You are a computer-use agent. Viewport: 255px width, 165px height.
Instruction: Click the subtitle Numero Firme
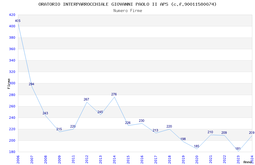(128, 11)
